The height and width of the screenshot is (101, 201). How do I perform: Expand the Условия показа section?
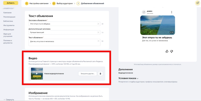(x=128, y=78)
